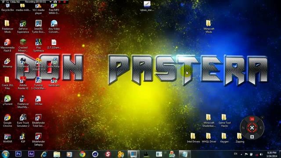Click the 1366x768 resolution magnifier in recorder bar

pyautogui.click(x=7, y=2)
